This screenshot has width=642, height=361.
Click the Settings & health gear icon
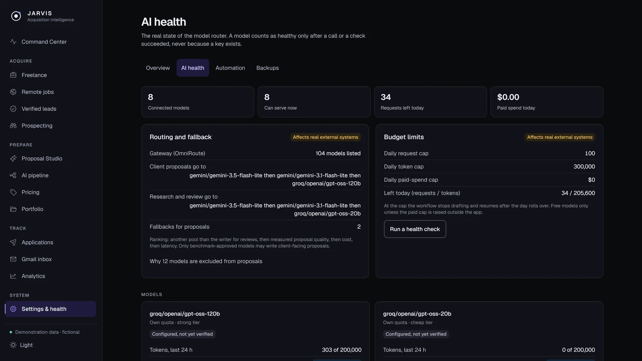click(x=13, y=309)
